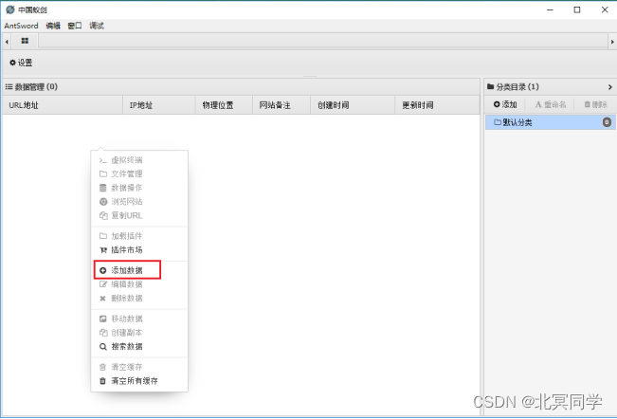Sort by the IP地址 column header
617x419 pixels.
pyautogui.click(x=159, y=105)
